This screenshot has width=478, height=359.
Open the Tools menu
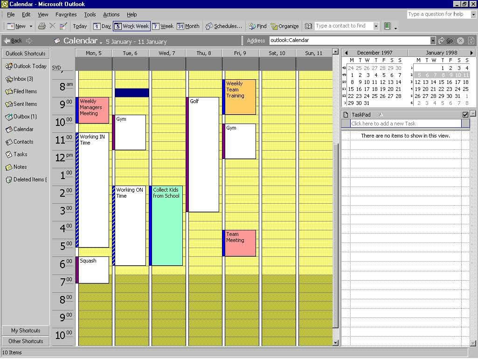[x=90, y=14]
